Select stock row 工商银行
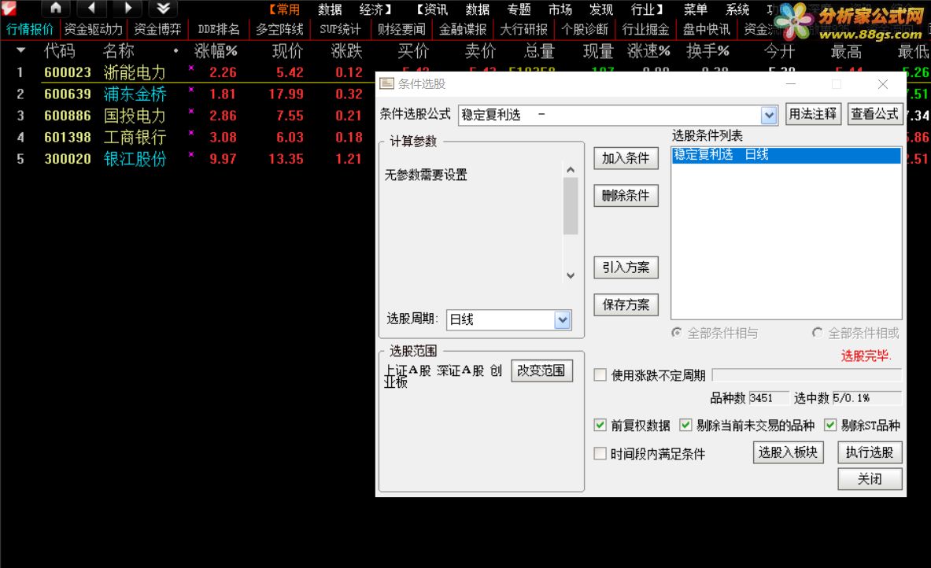 [x=135, y=137]
